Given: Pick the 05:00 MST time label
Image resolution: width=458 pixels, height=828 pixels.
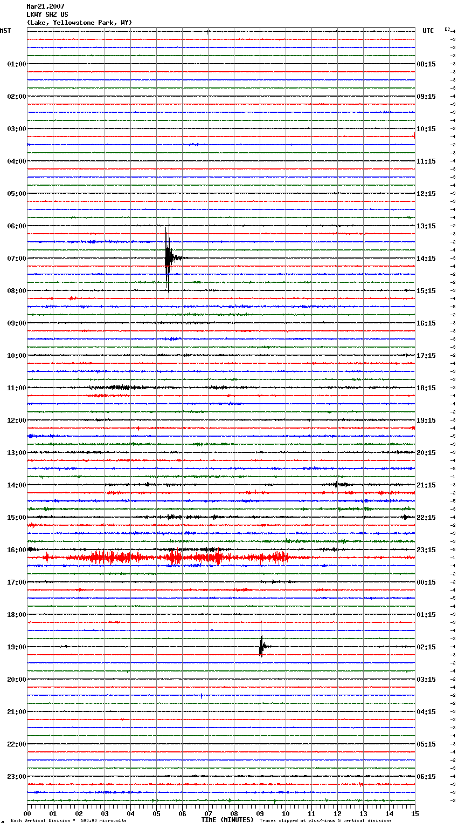Looking at the screenshot, I should click(17, 194).
